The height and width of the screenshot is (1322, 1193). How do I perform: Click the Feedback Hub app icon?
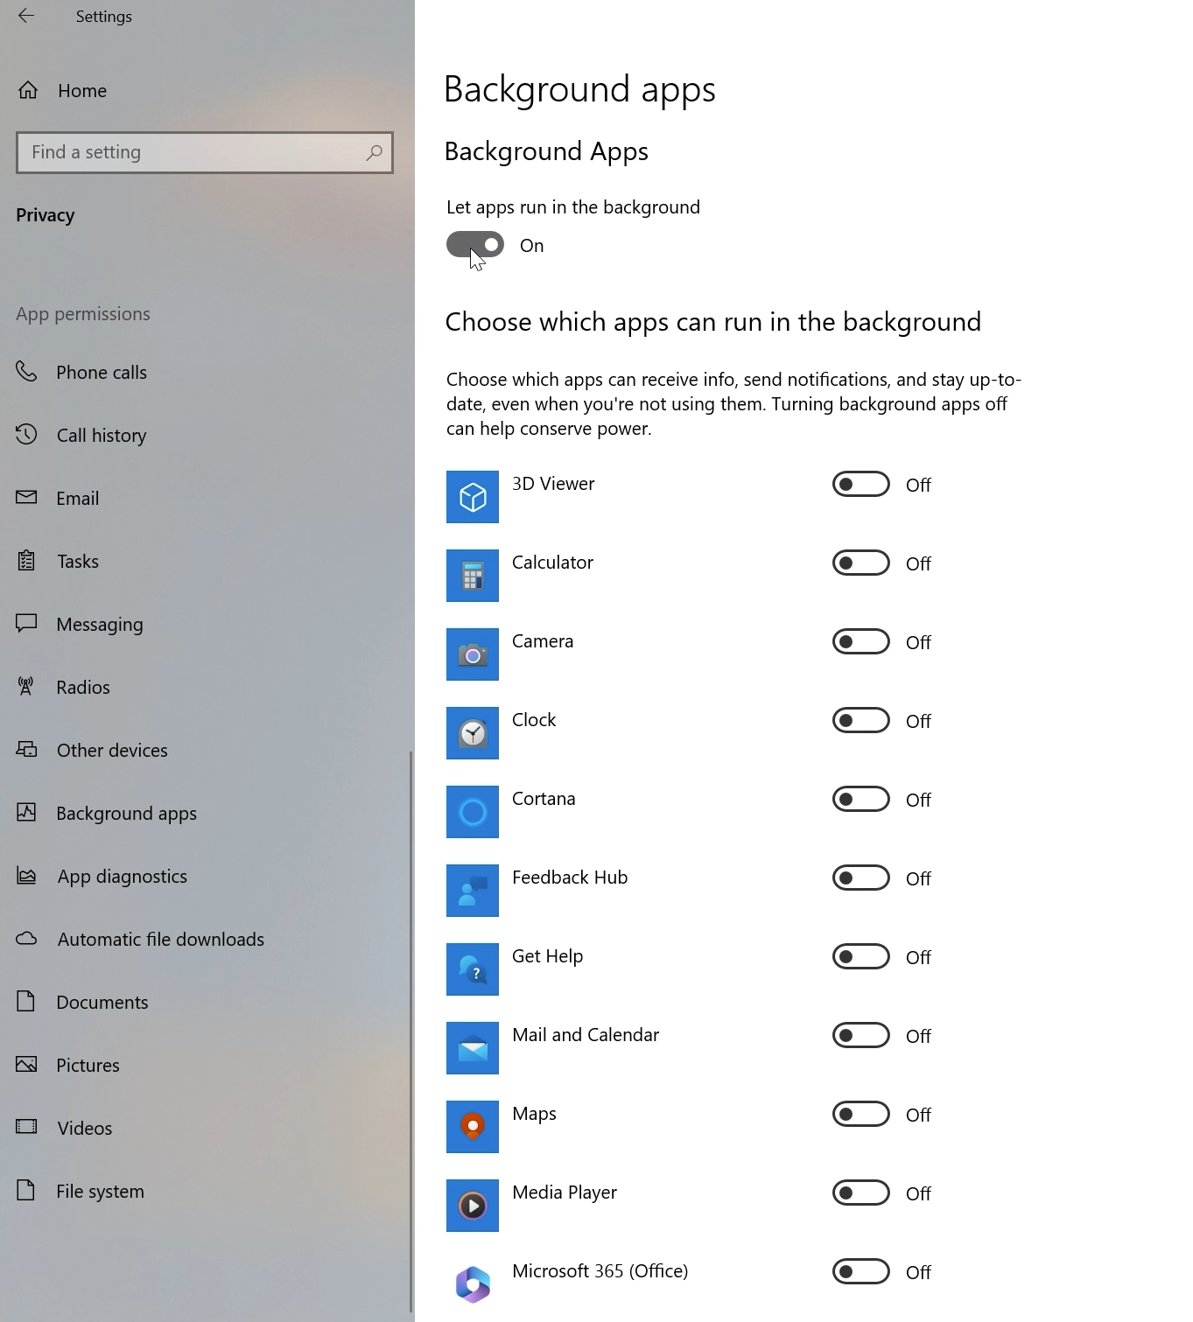pos(473,891)
